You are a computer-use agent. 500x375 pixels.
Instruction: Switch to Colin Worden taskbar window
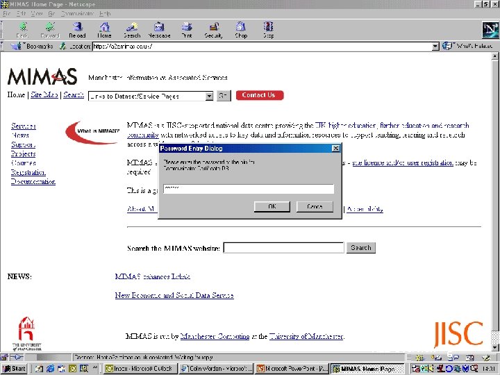pyautogui.click(x=216, y=369)
